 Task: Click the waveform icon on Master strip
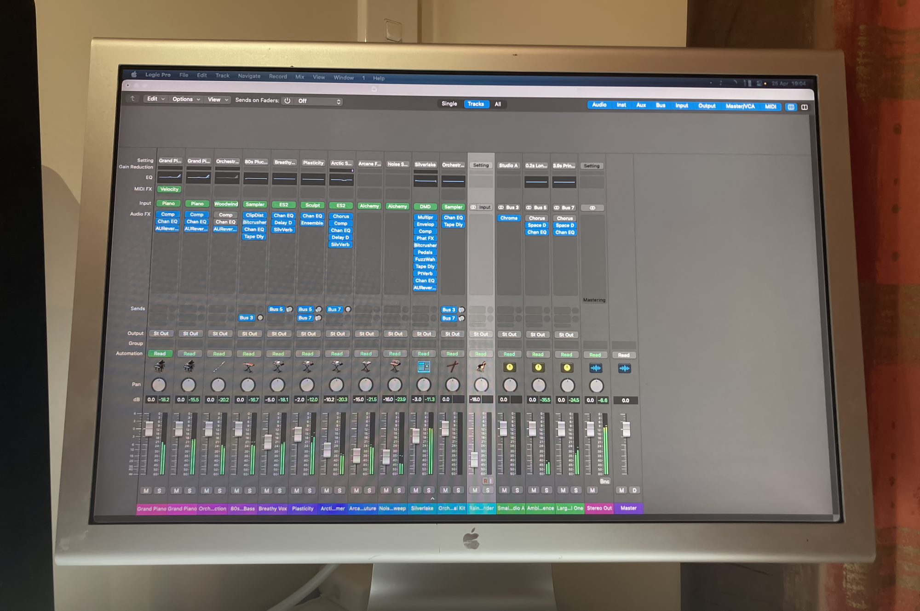tap(624, 368)
